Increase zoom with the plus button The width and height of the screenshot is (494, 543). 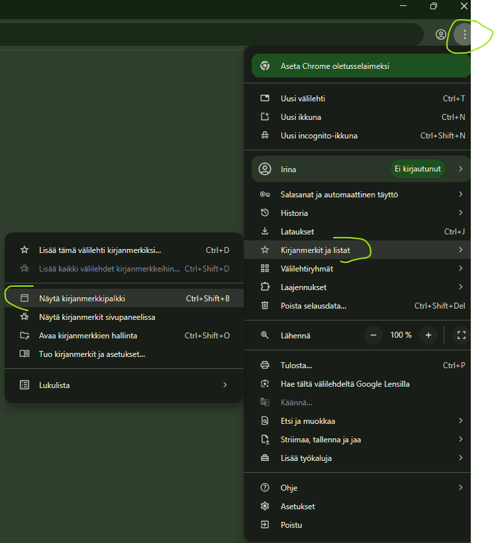[x=428, y=335]
